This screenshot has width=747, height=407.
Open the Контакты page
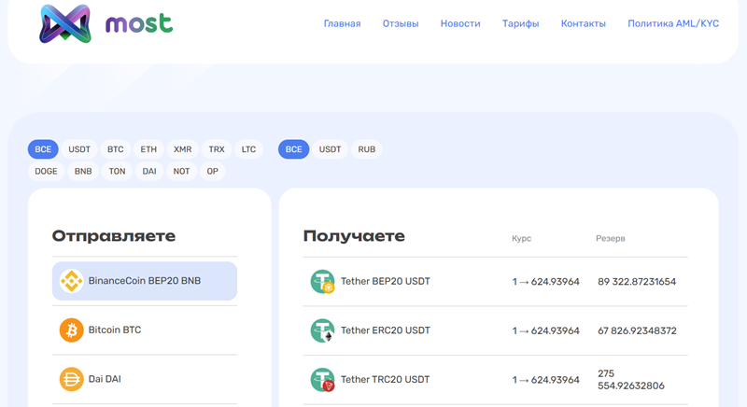pos(583,23)
